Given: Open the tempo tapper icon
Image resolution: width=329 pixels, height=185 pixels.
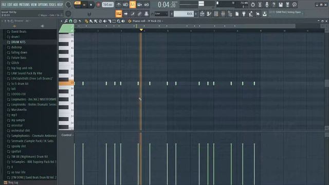Looking at the screenshot, I should 251,14.
